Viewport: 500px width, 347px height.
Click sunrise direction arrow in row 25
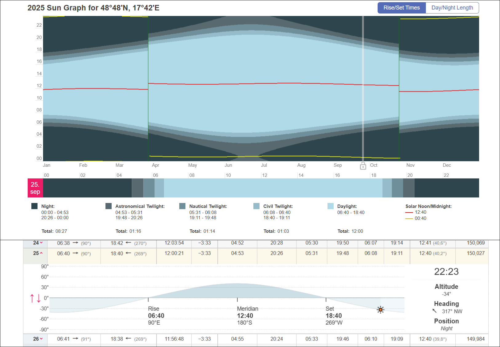(x=75, y=253)
